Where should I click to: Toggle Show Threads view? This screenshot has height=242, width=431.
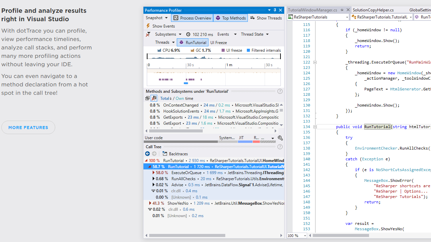[266, 18]
